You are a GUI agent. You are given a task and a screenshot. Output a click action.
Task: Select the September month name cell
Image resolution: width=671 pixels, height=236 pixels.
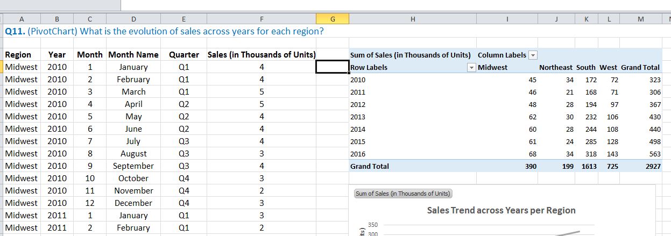point(133,166)
